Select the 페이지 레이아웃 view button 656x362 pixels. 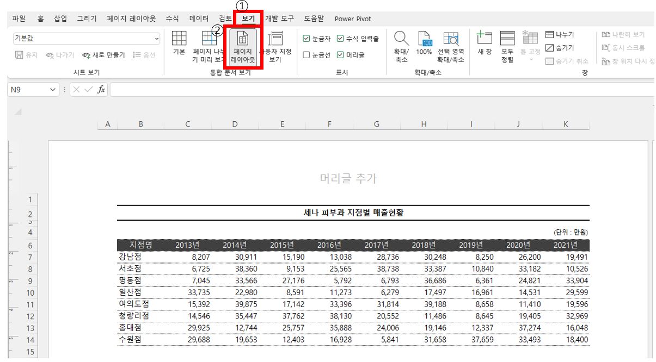(242, 46)
